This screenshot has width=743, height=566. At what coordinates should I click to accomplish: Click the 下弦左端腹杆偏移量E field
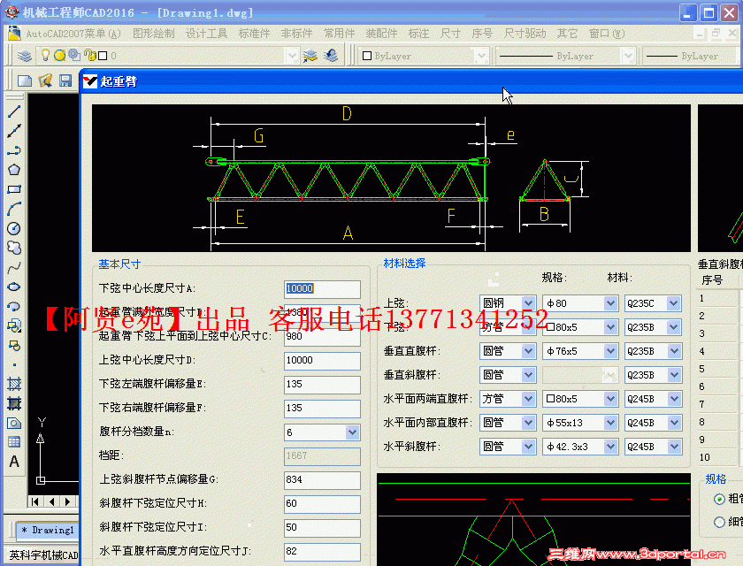pyautogui.click(x=322, y=384)
